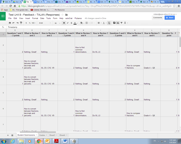Open horizontal align dropdown
This screenshot has height=144, width=181.
point(99,23)
